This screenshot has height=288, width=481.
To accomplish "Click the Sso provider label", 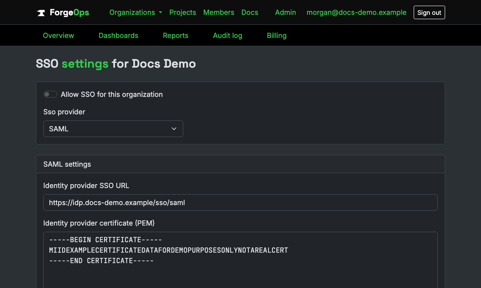I will [x=64, y=112].
